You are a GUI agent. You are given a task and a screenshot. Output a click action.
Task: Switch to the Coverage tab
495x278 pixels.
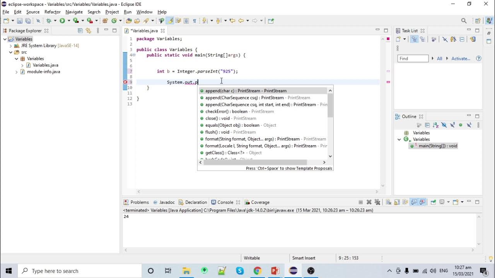[x=257, y=202]
